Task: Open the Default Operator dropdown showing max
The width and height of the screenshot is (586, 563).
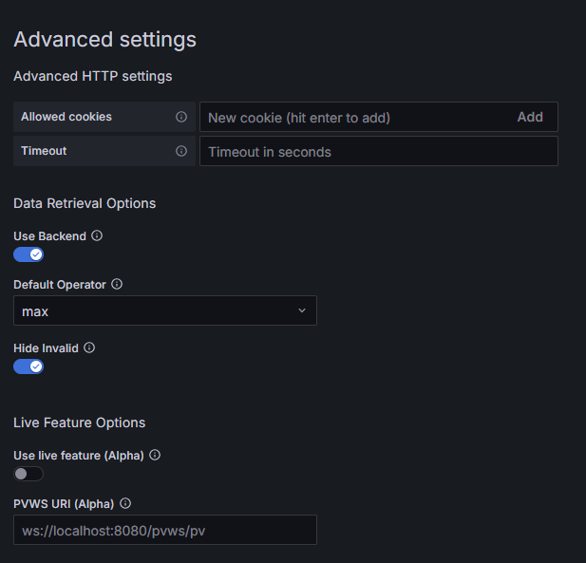Action: coord(165,310)
